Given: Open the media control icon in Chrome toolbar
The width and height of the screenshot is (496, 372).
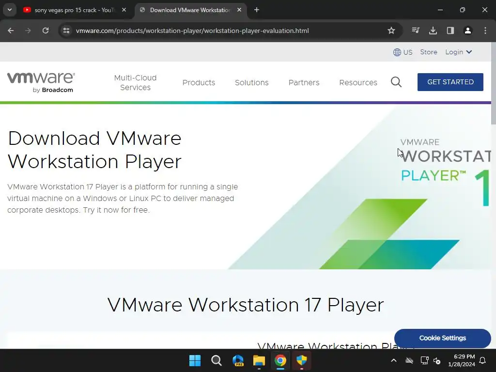Looking at the screenshot, I should point(416,31).
